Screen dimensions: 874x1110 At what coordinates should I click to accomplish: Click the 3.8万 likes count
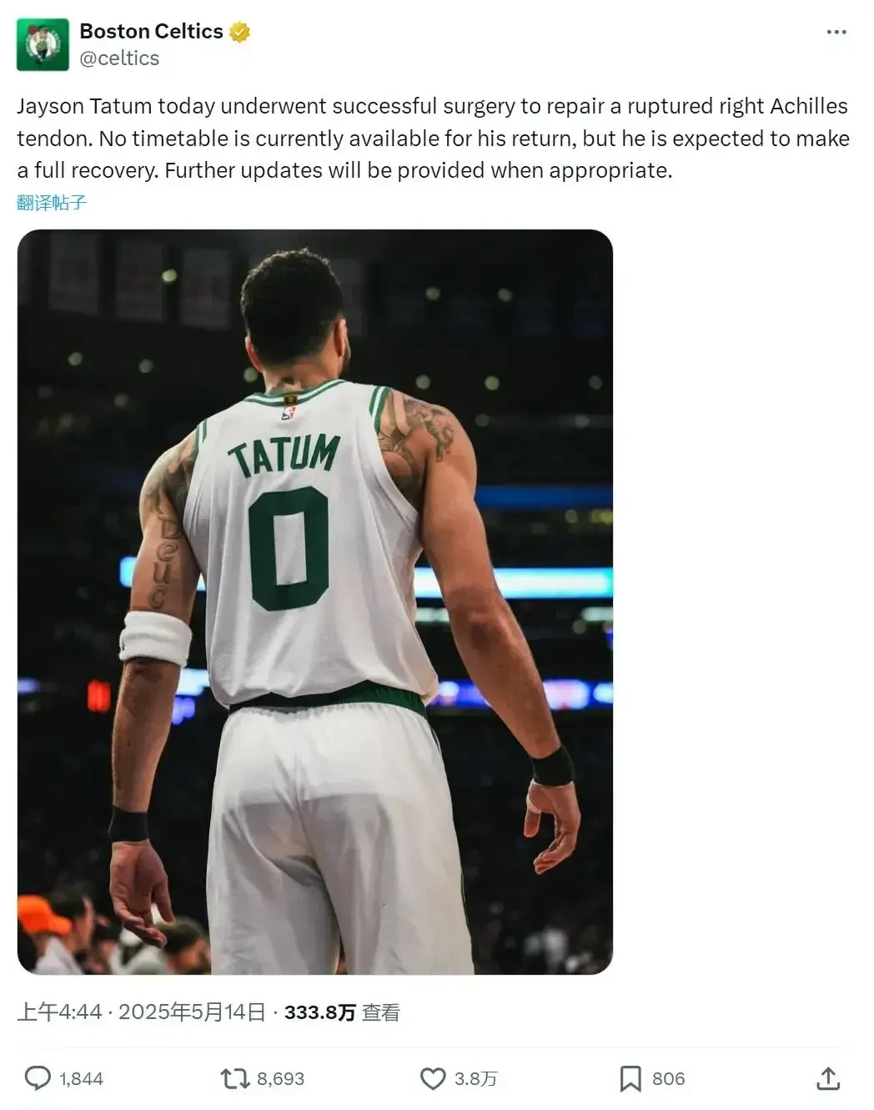(x=476, y=1079)
